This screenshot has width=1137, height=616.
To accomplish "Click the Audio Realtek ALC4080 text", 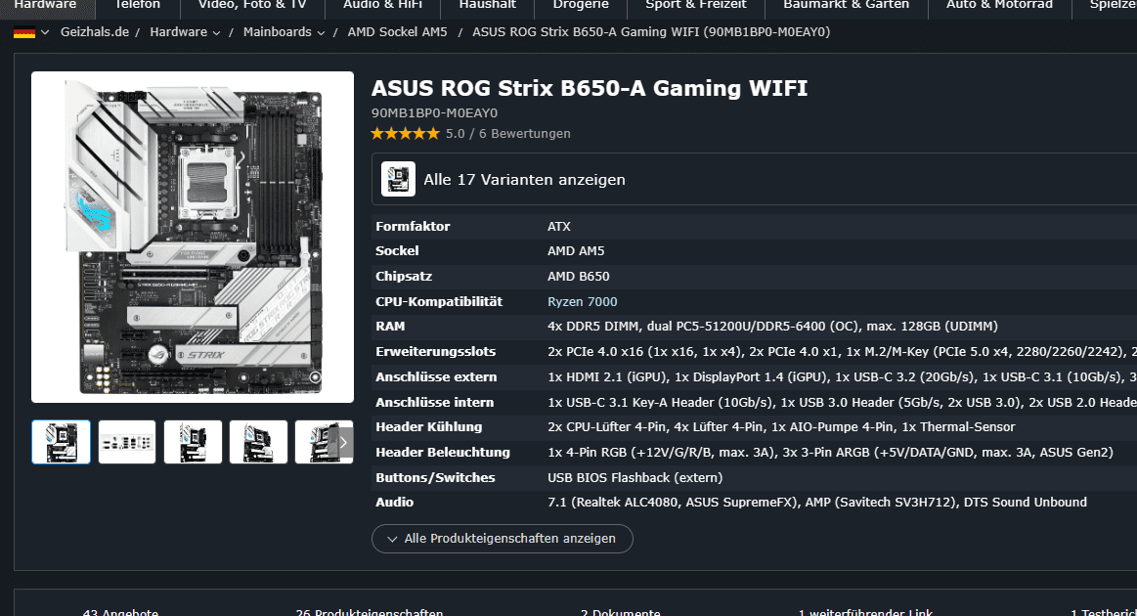I will (817, 502).
